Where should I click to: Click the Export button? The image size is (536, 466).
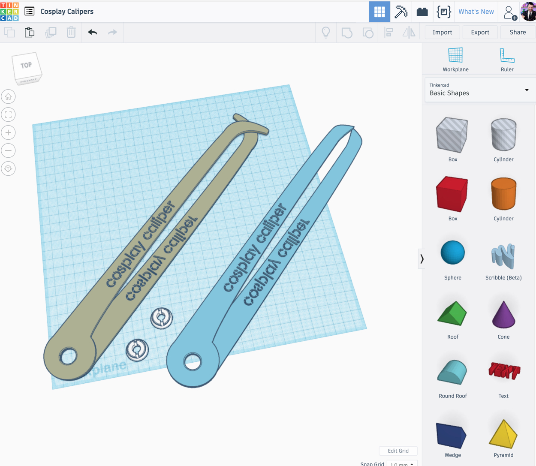(x=480, y=32)
